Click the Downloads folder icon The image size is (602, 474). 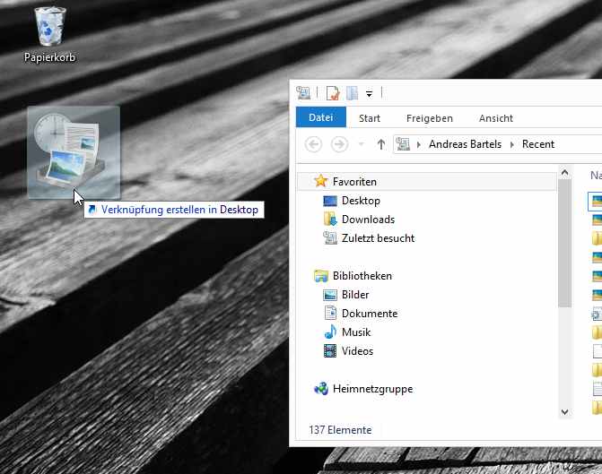point(330,219)
